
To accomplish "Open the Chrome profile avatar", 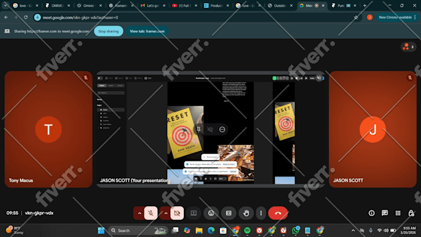I will tap(370, 17).
